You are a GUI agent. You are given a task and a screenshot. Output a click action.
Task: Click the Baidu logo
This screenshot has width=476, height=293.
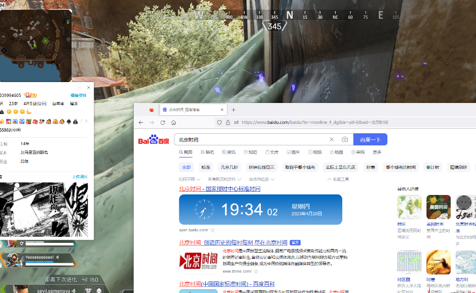[154, 140]
